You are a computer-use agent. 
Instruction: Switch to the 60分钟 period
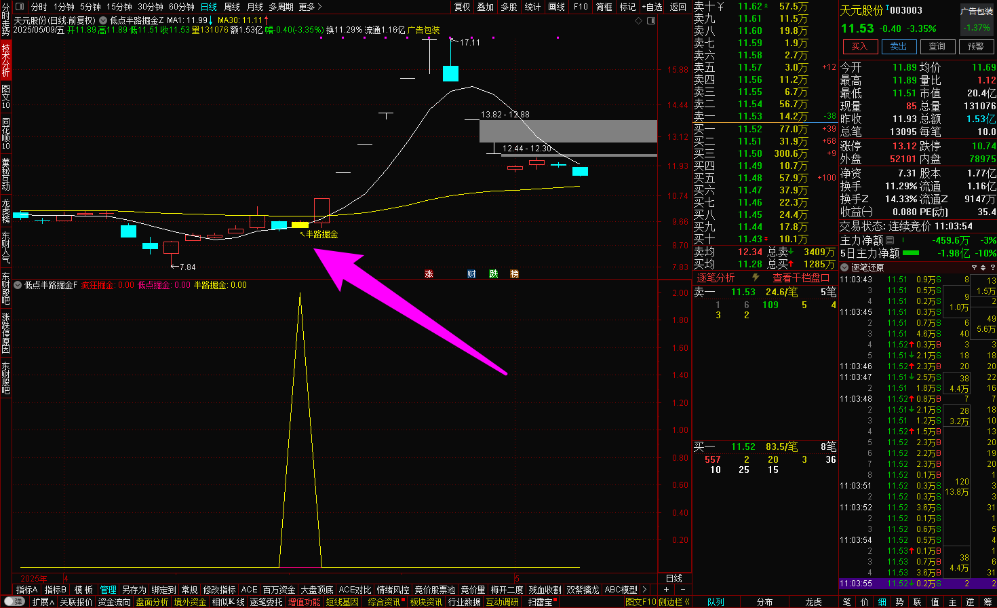click(182, 7)
